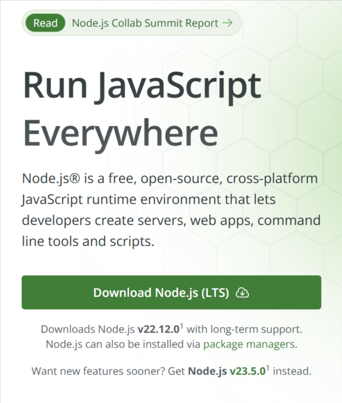Click the v22.12.0 version text

coord(158,329)
